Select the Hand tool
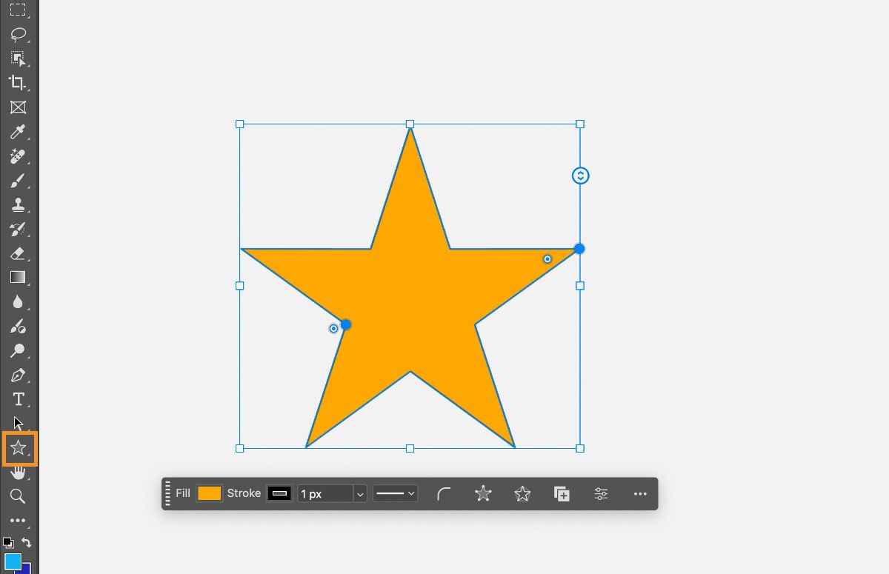This screenshot has width=889, height=574. 19,472
